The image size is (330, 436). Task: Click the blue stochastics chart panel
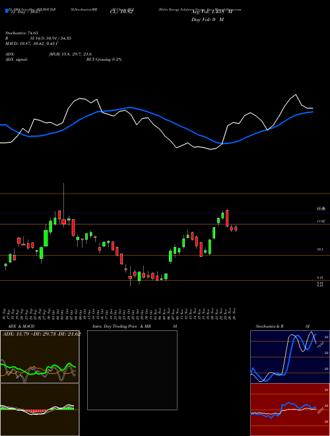290,357
